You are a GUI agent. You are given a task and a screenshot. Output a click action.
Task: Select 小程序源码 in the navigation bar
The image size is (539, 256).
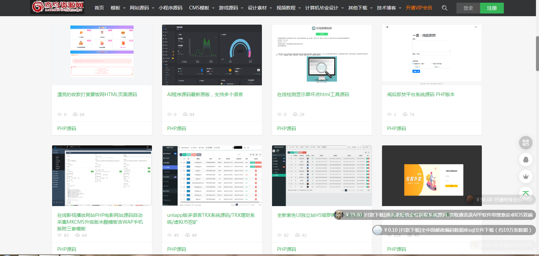click(171, 8)
